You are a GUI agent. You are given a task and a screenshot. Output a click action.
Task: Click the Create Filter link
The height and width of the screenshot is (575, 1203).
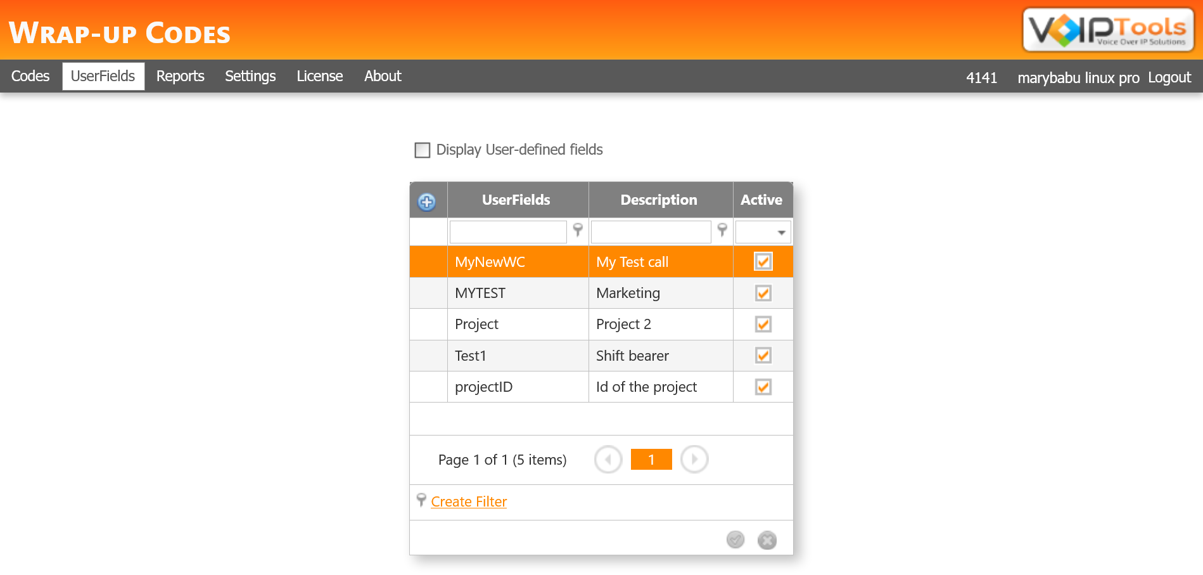pos(468,501)
